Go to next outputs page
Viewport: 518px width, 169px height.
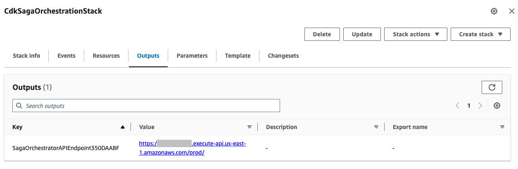[x=480, y=106]
